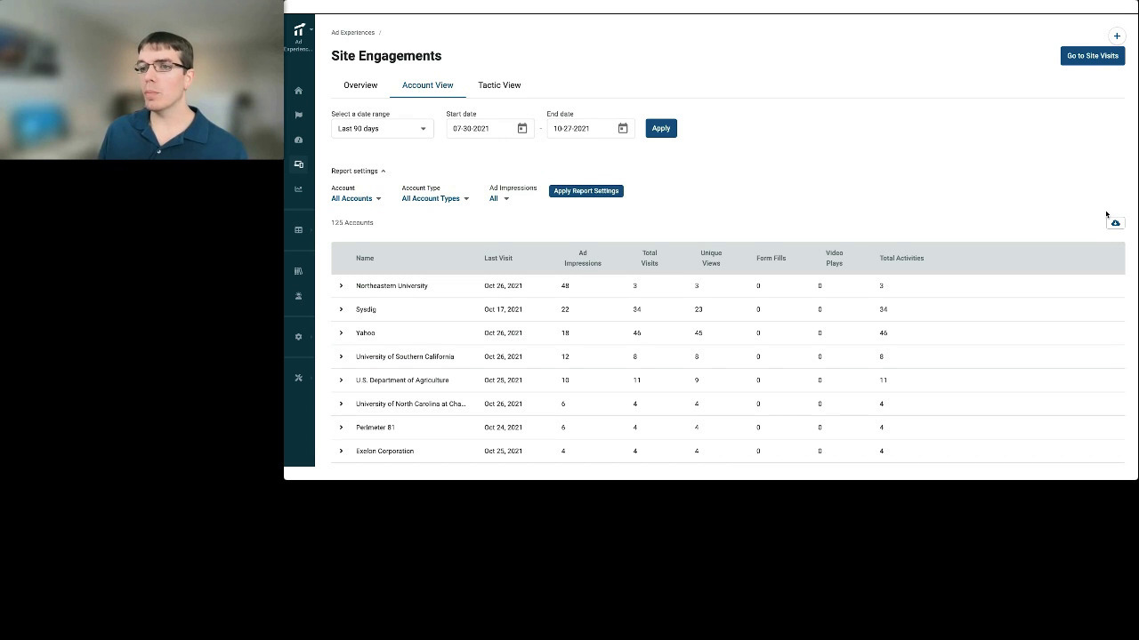Screen dimensions: 1139x640
Task: Click the plus icon at top right
Action: [x=1117, y=36]
